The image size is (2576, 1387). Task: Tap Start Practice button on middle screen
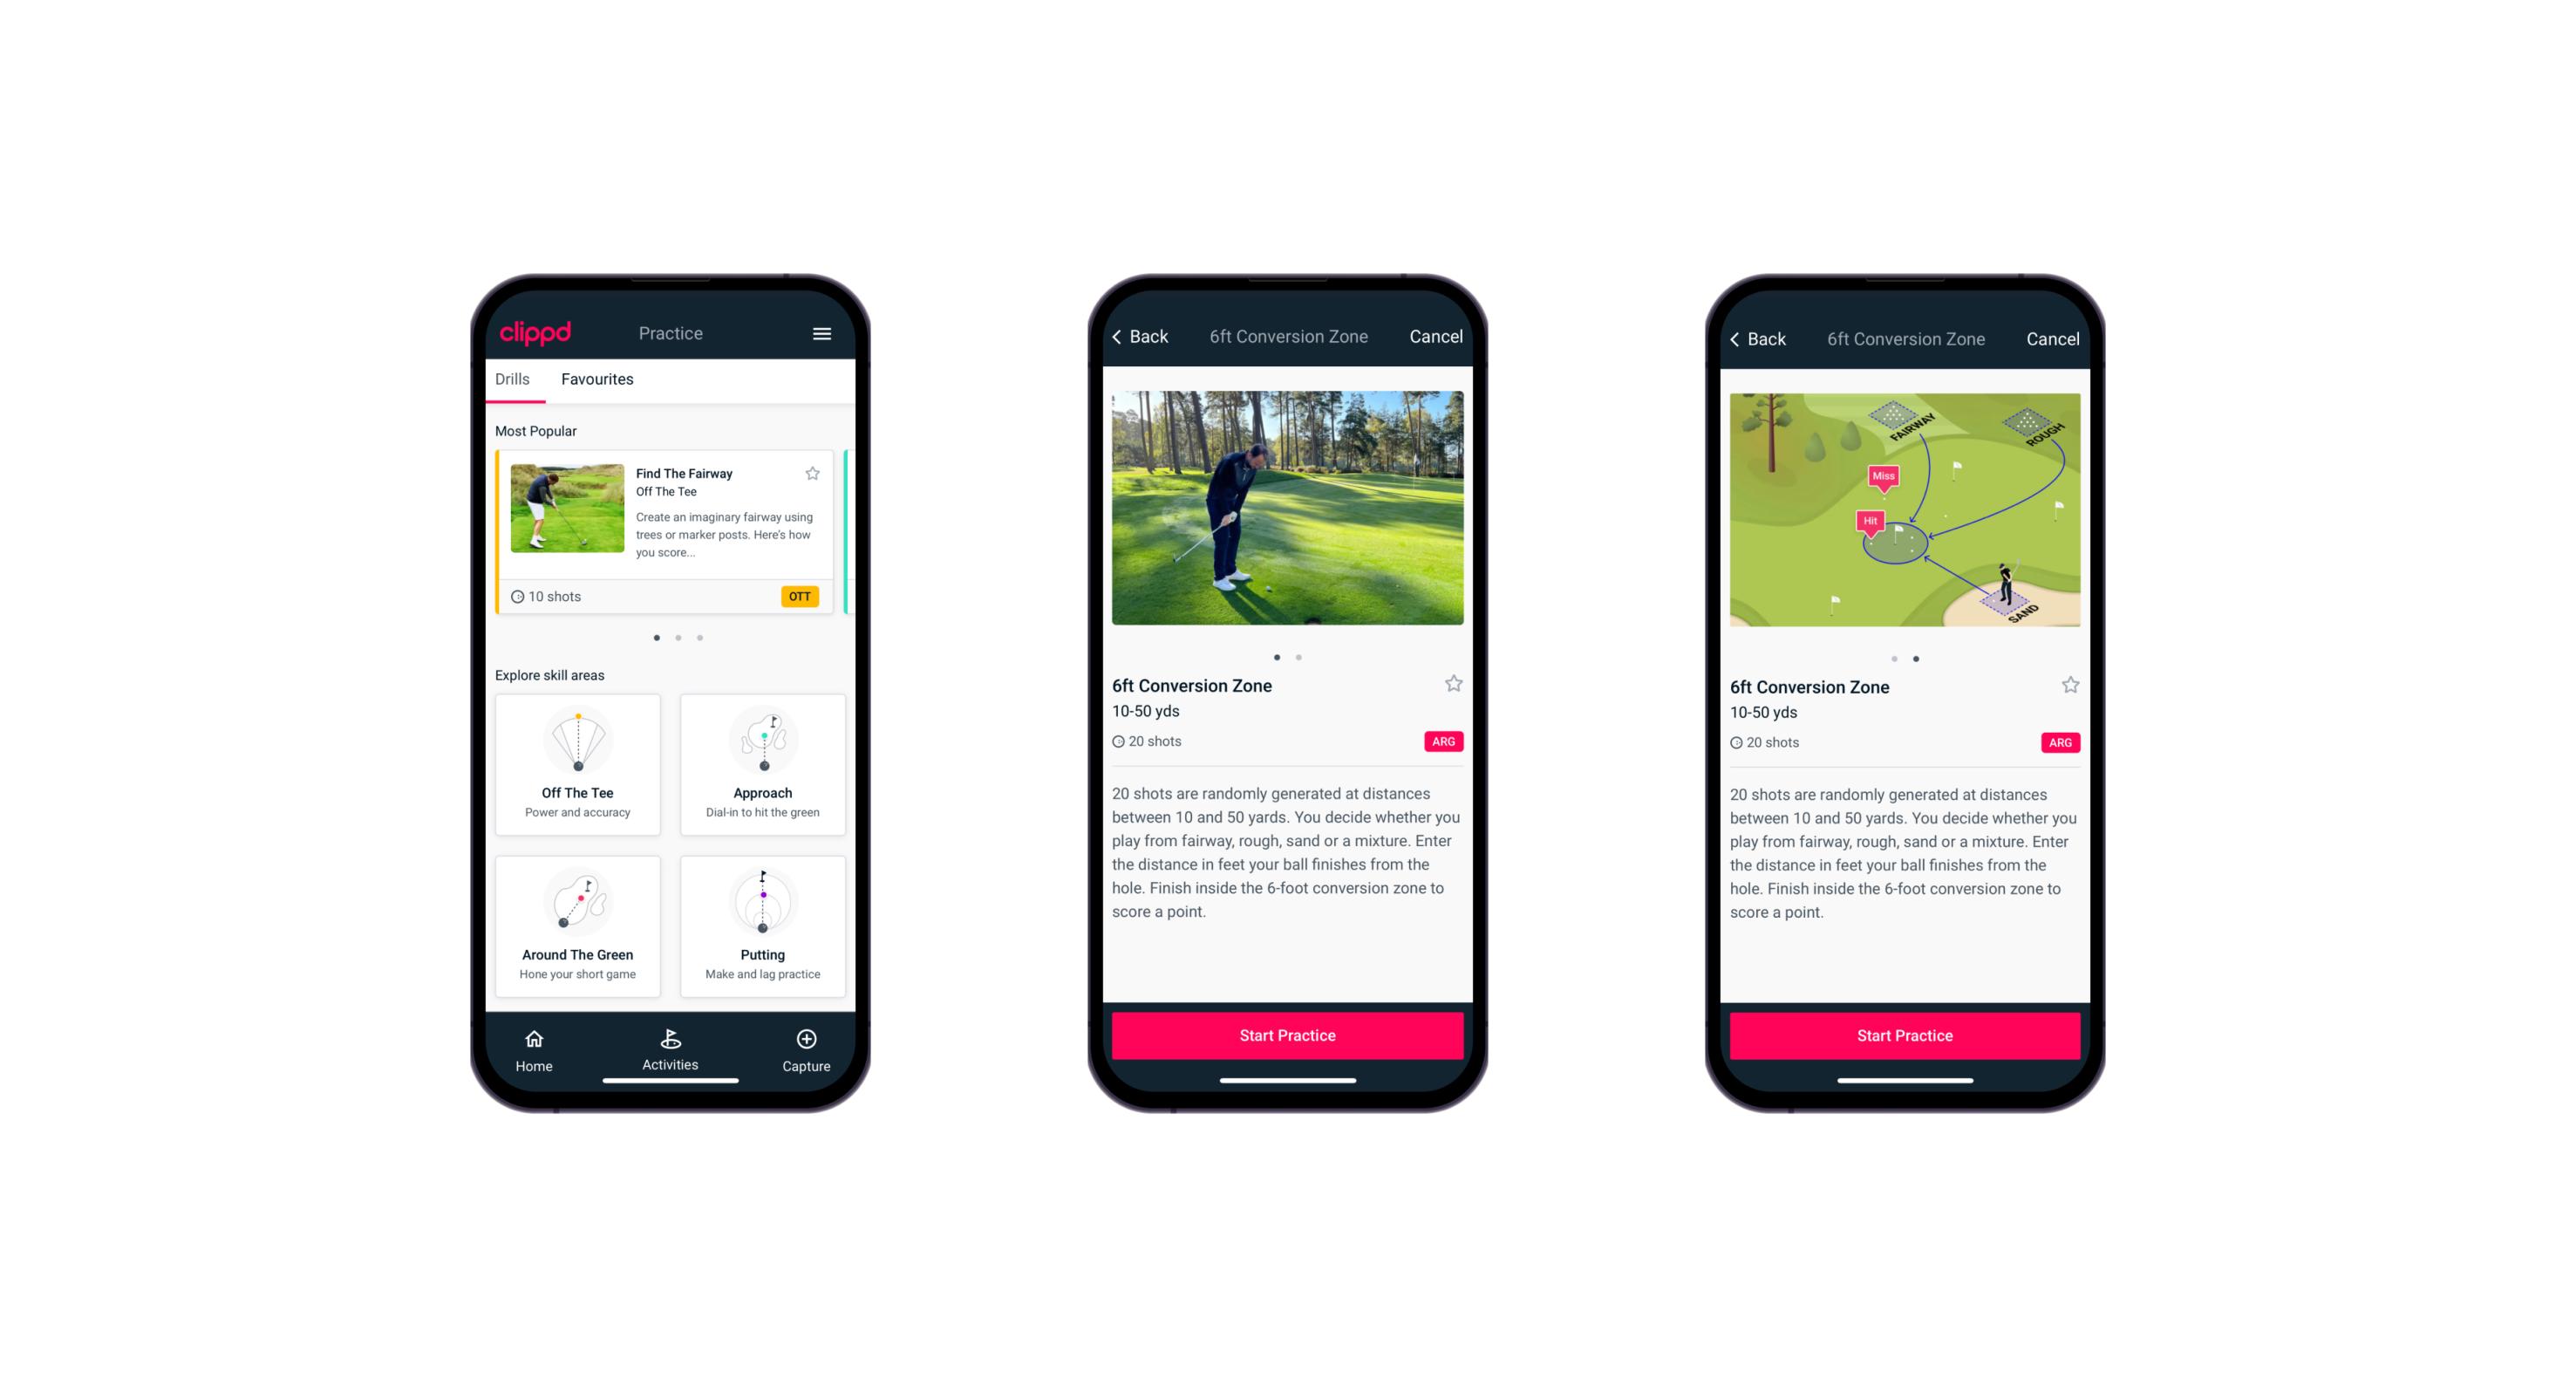pyautogui.click(x=1287, y=1034)
